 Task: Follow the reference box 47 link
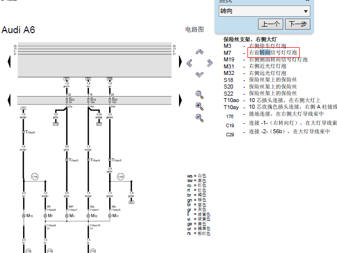66,79
